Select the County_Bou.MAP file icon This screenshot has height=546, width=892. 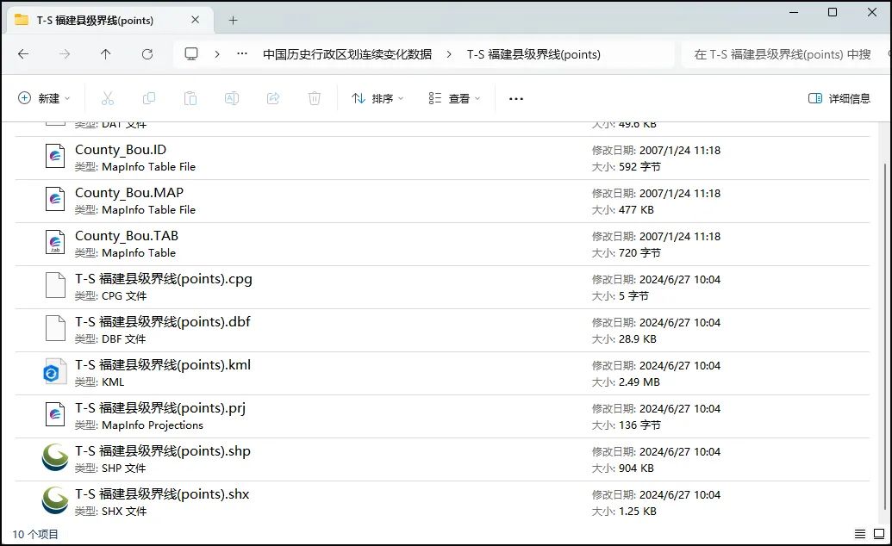(x=55, y=198)
